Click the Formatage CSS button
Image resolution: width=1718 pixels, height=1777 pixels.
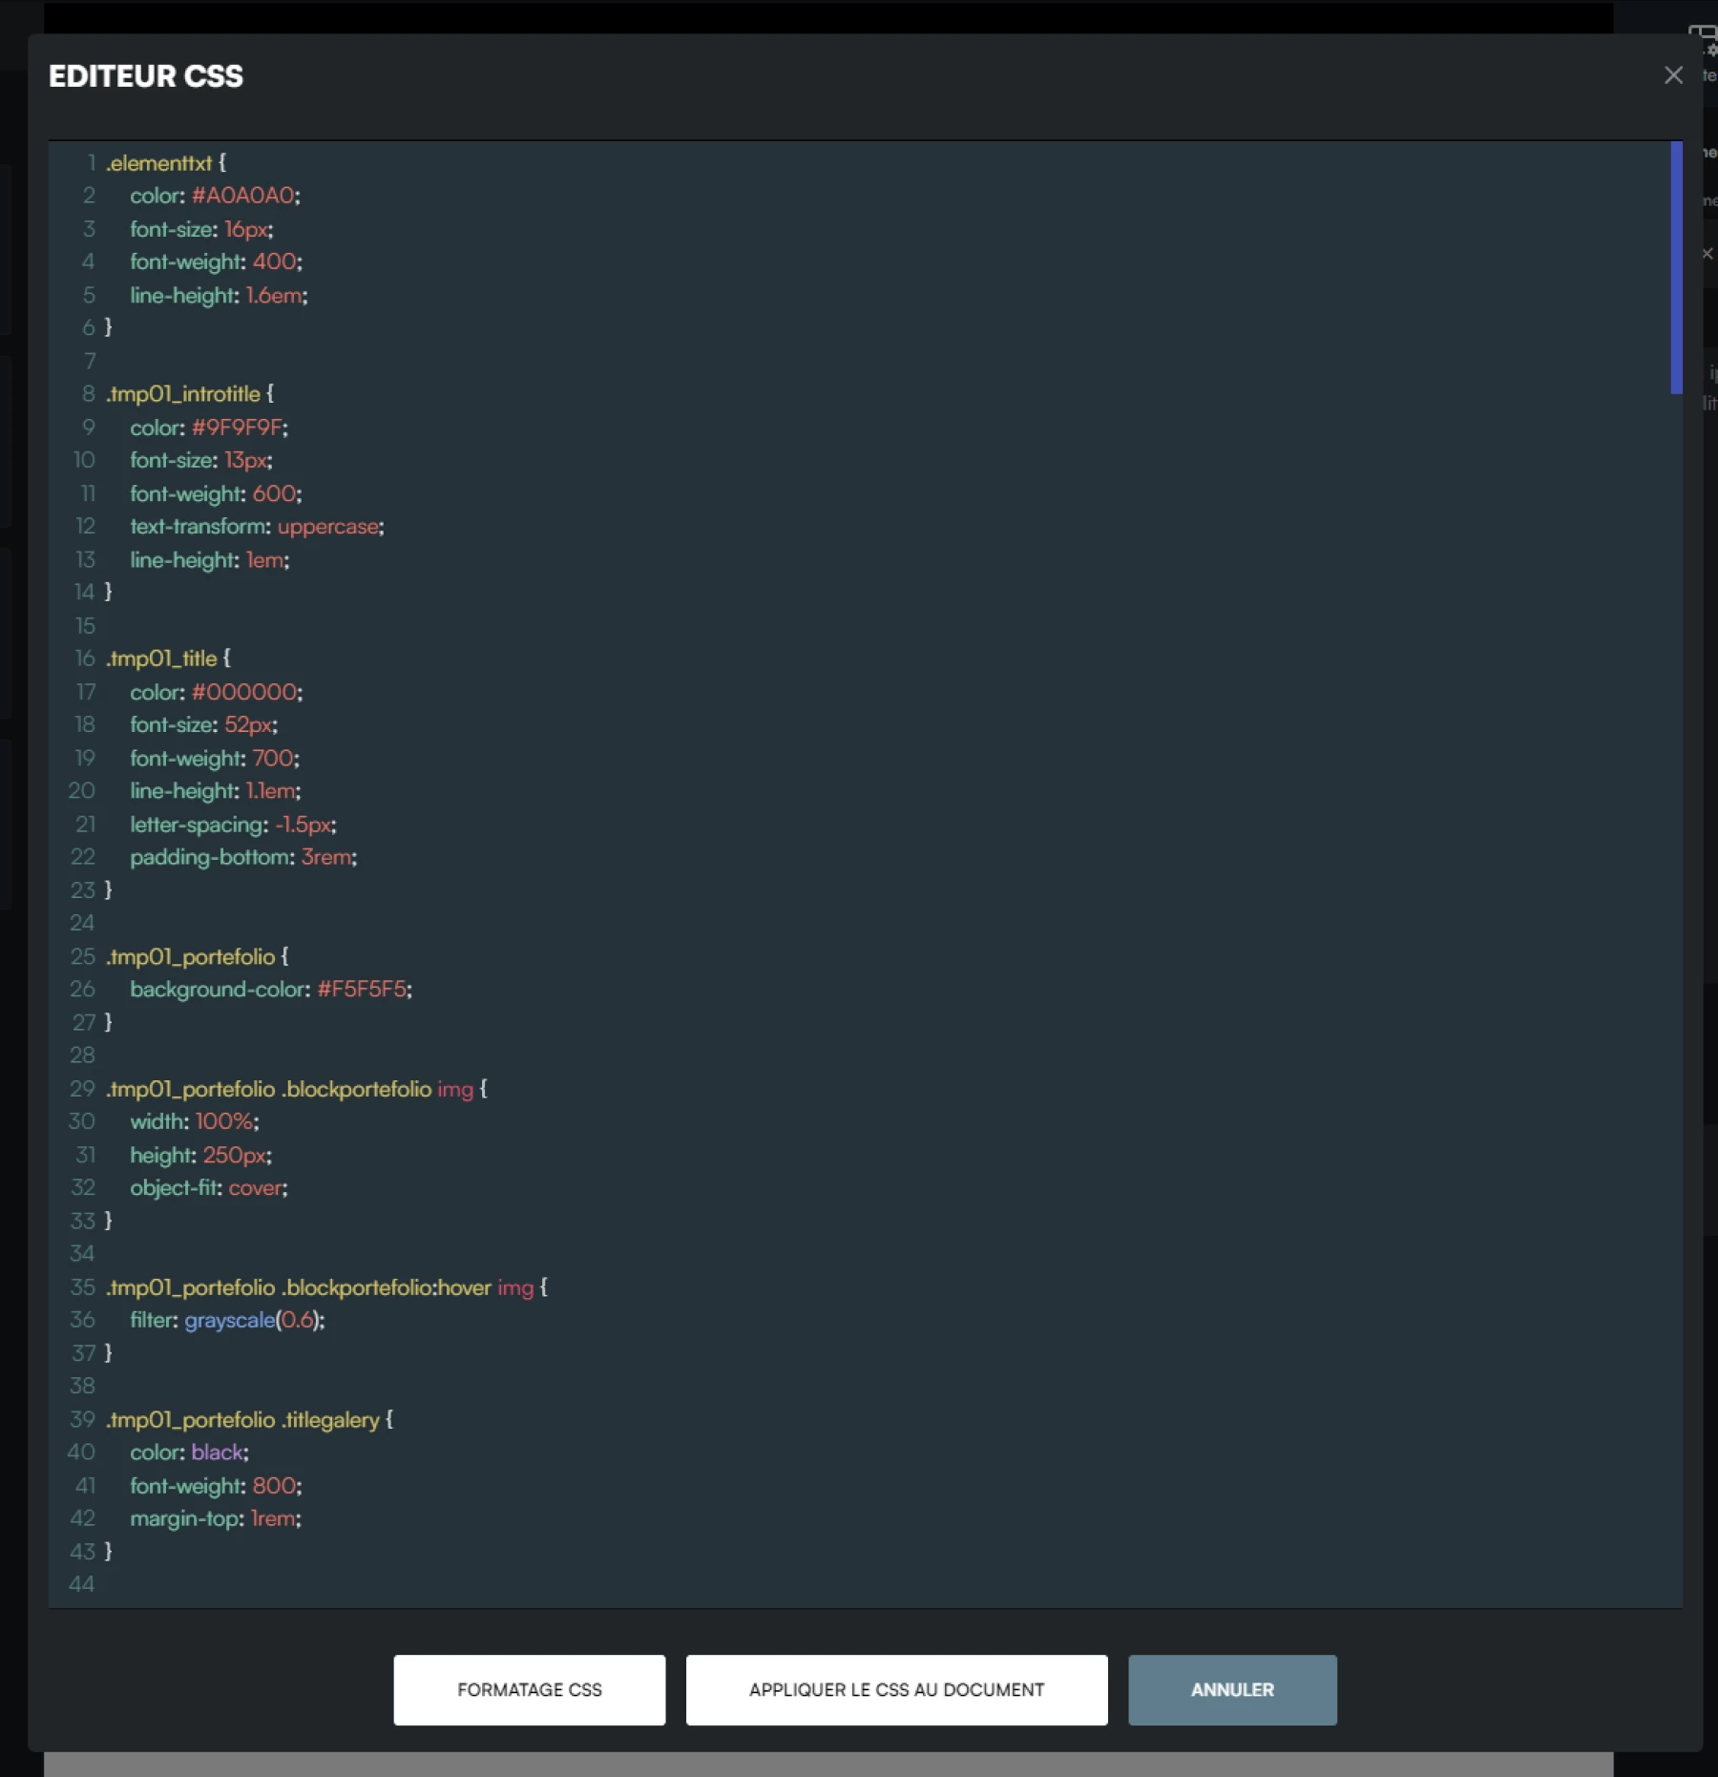tap(529, 1689)
